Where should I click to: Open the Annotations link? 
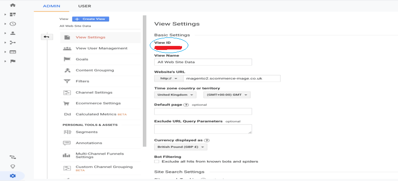coord(89,143)
